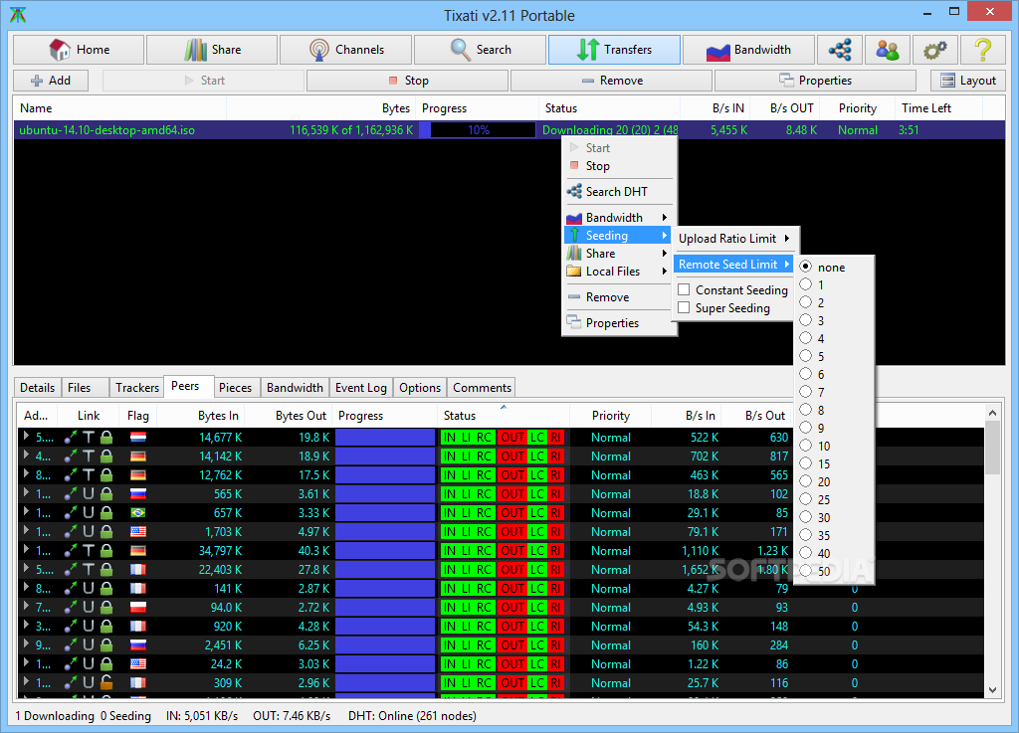Go to Home toolbar button
This screenshot has width=1019, height=733.
79,50
